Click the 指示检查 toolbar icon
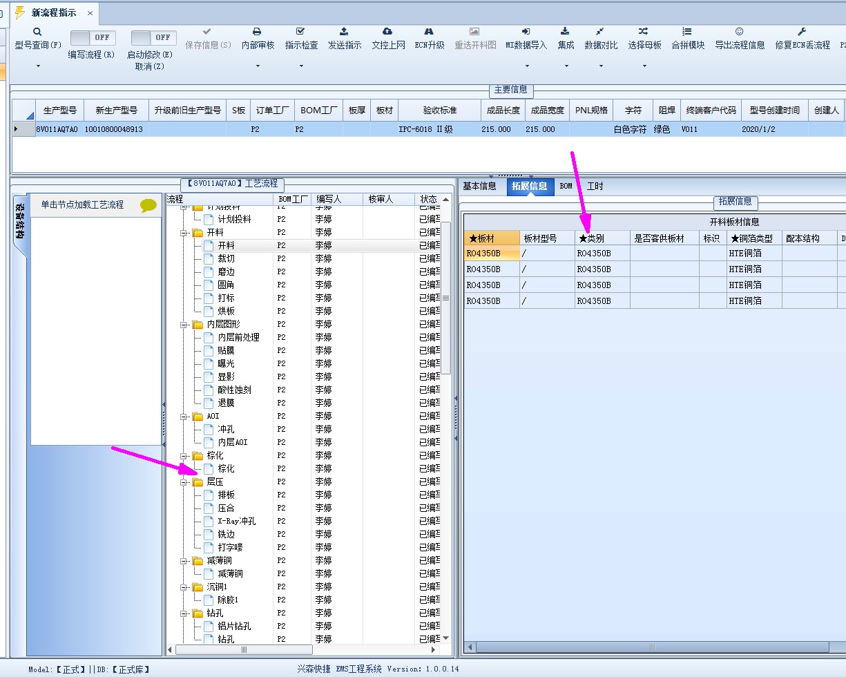The width and height of the screenshot is (846, 677). 300,32
